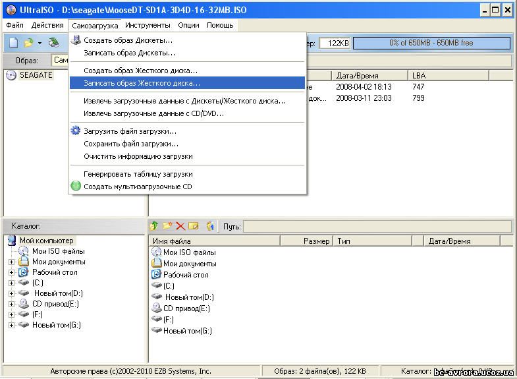
Task: Click the Новый том(G:) drive icon in file list
Action: click(156, 330)
